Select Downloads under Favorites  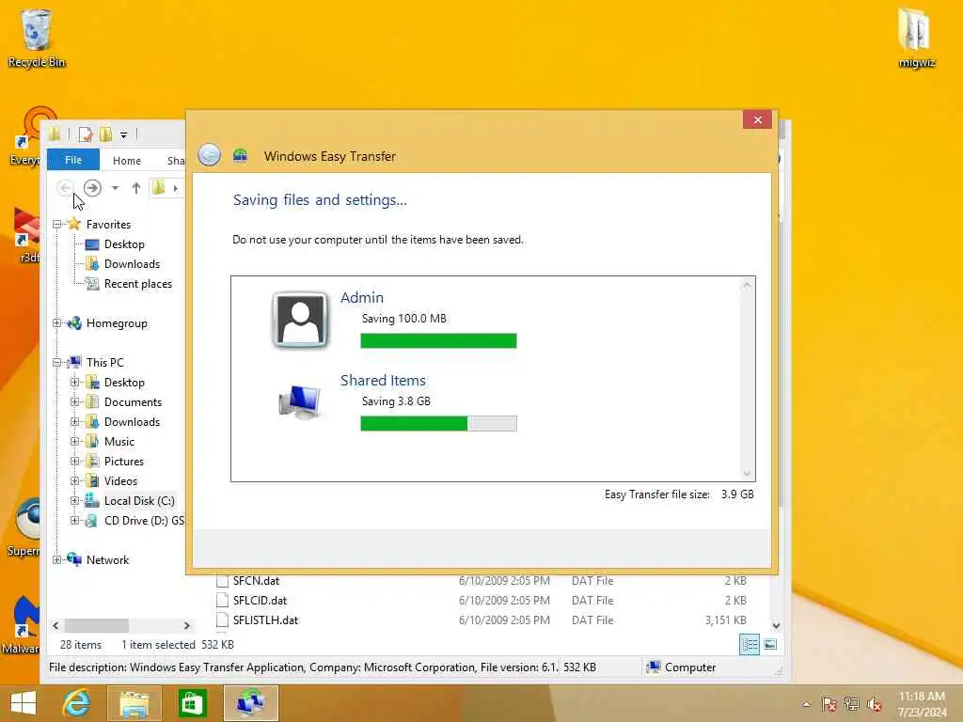(132, 264)
